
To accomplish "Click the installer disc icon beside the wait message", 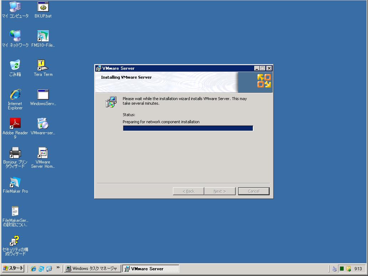I will pyautogui.click(x=111, y=102).
